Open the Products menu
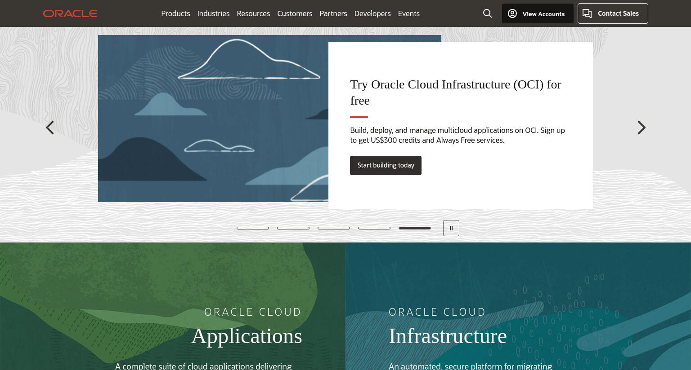Viewport: 691px width, 370px height. point(175,13)
